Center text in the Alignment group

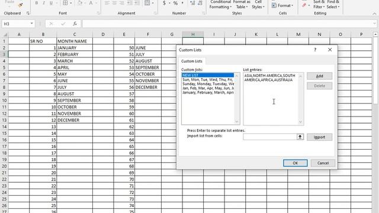click(x=114, y=3)
